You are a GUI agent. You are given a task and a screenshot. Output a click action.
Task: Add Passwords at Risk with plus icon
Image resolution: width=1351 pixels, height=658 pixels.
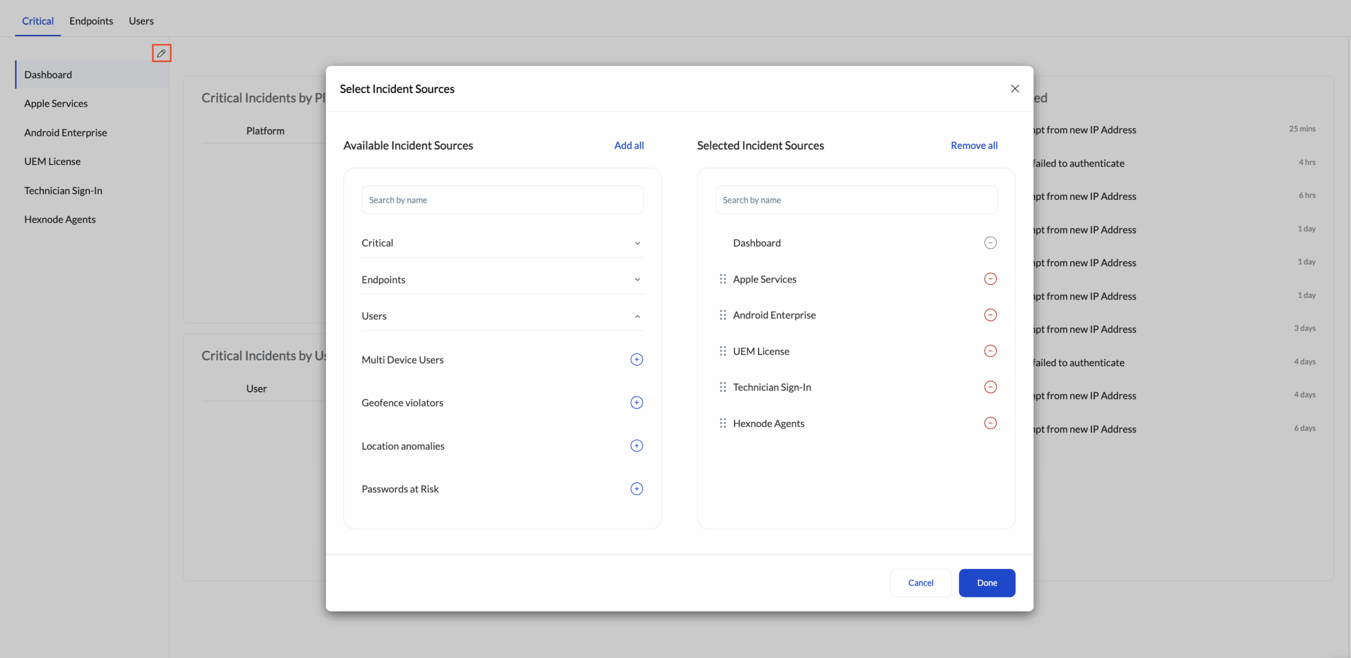tap(636, 489)
